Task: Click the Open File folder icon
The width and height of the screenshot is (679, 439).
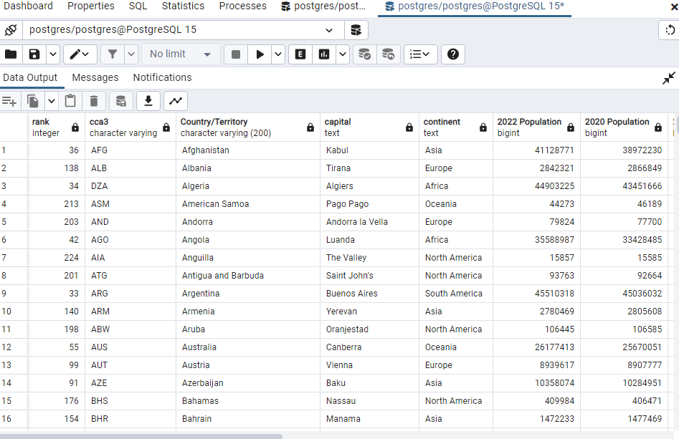Action: (11, 54)
